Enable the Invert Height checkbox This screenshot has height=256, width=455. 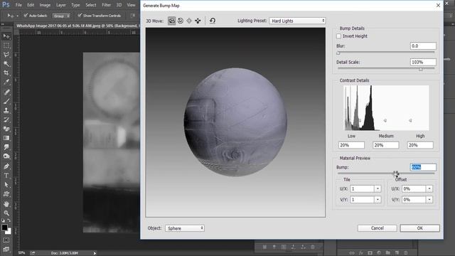coord(338,36)
